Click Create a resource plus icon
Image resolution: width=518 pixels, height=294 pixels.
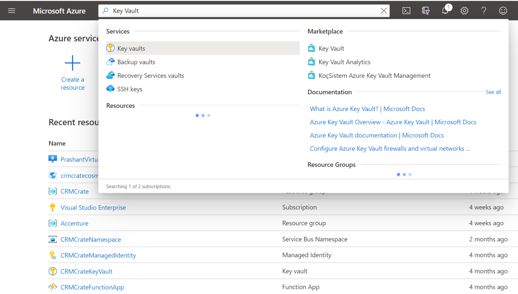(73, 63)
